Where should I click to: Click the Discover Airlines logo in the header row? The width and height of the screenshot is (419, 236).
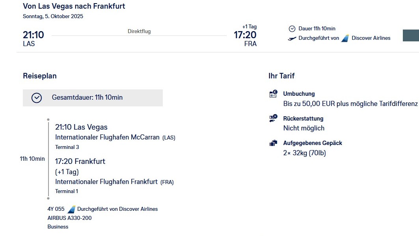[345, 38]
